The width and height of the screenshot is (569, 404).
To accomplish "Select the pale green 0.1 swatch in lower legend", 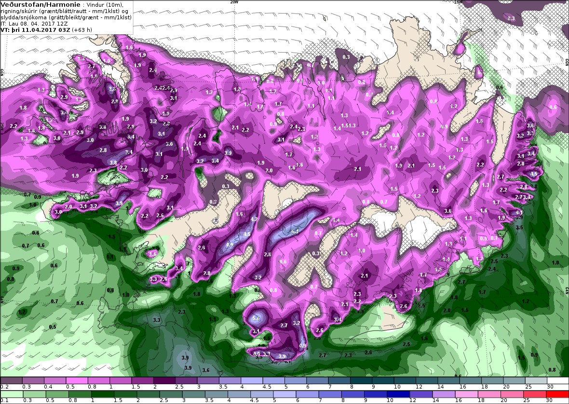I will click(x=12, y=394).
